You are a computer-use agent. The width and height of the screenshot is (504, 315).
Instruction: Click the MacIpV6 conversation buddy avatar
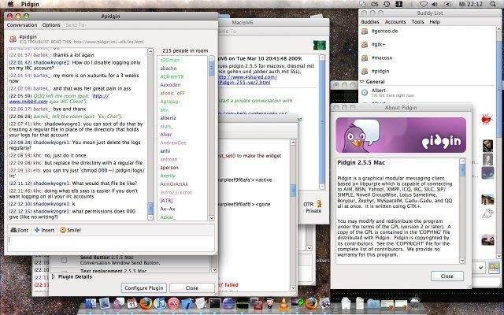(x=320, y=45)
